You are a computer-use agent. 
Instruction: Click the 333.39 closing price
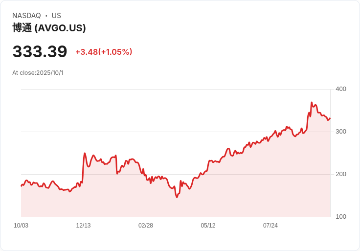40,51
